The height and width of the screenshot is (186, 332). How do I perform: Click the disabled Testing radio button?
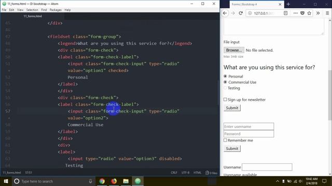225,88
